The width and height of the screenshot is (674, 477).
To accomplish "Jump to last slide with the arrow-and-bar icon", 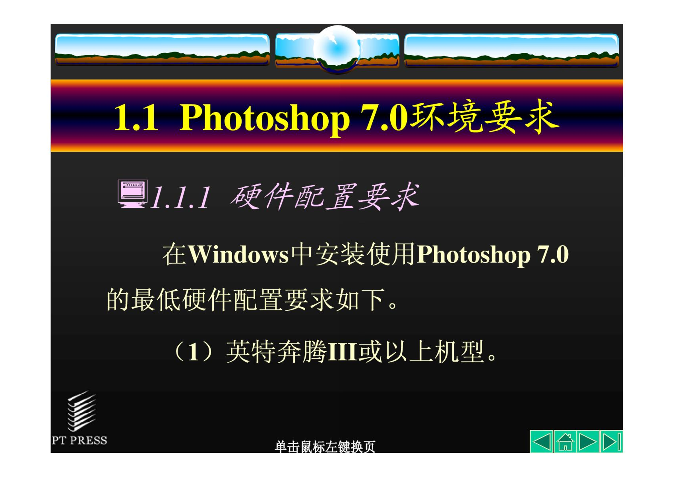I will pyautogui.click(x=611, y=441).
